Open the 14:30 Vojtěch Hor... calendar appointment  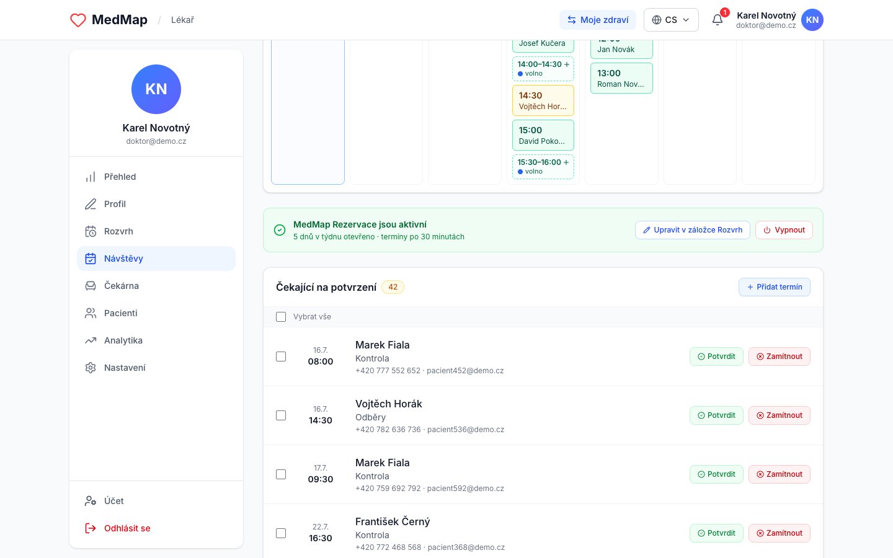click(x=543, y=100)
